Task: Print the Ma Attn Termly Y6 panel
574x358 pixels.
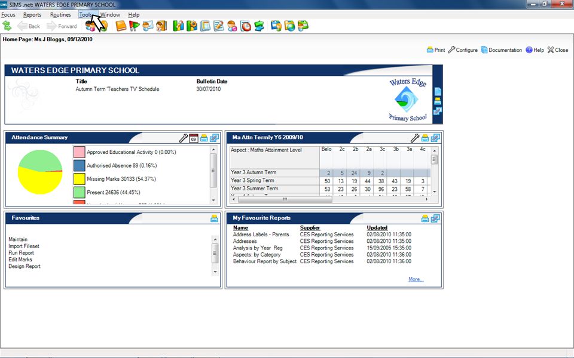Action: click(425, 138)
